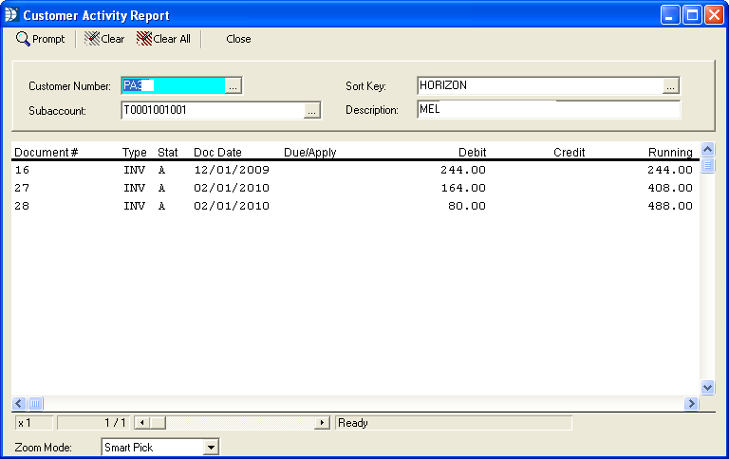Click the page navigator right arrow
This screenshot has width=729, height=459.
322,423
